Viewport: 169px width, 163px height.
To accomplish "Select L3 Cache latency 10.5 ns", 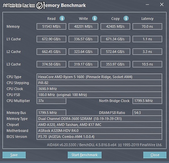I will tap(147, 64).
